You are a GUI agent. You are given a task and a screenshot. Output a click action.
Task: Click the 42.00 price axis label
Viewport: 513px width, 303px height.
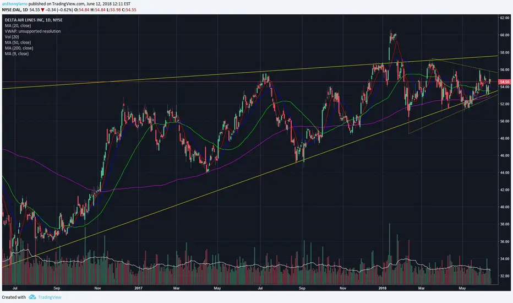[505, 190]
